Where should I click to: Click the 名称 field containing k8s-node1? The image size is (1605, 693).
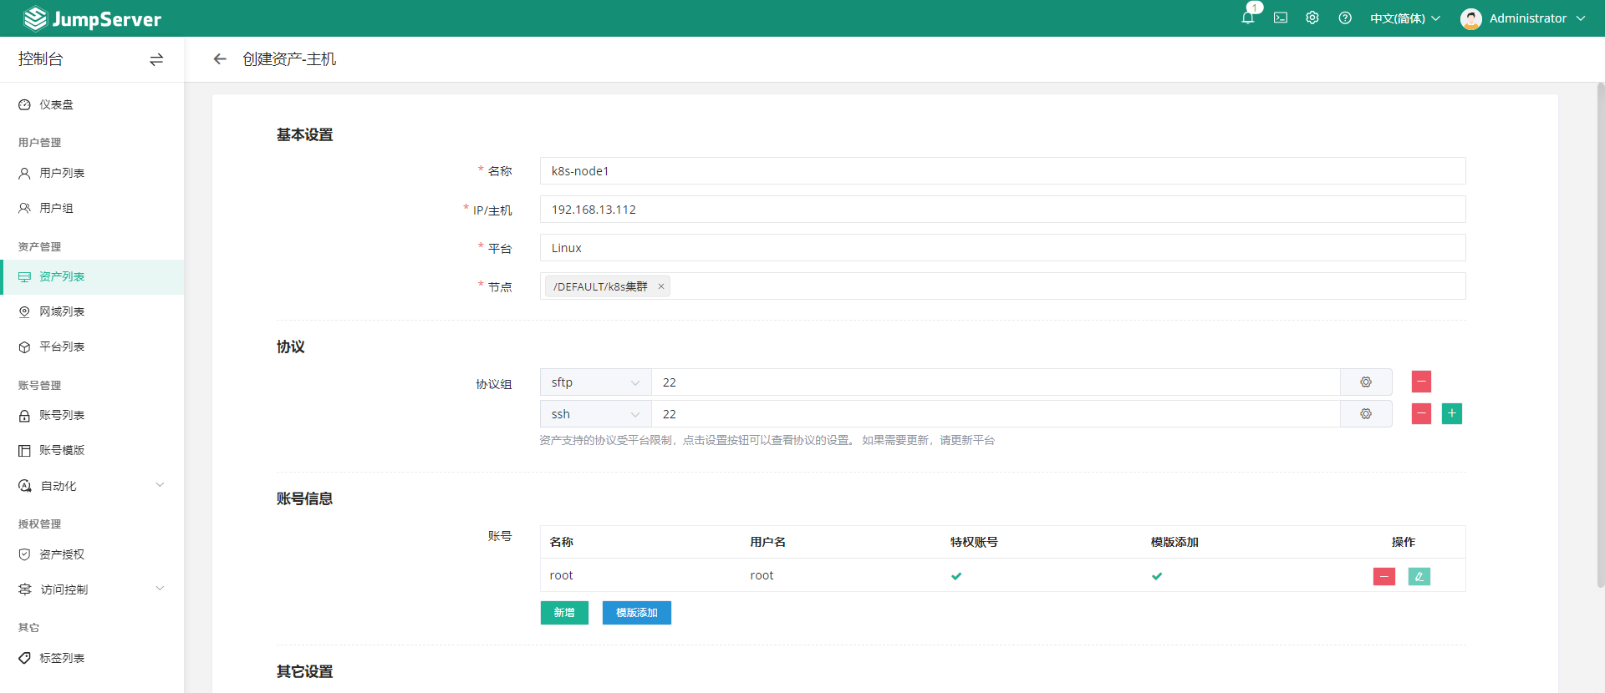(x=1002, y=171)
